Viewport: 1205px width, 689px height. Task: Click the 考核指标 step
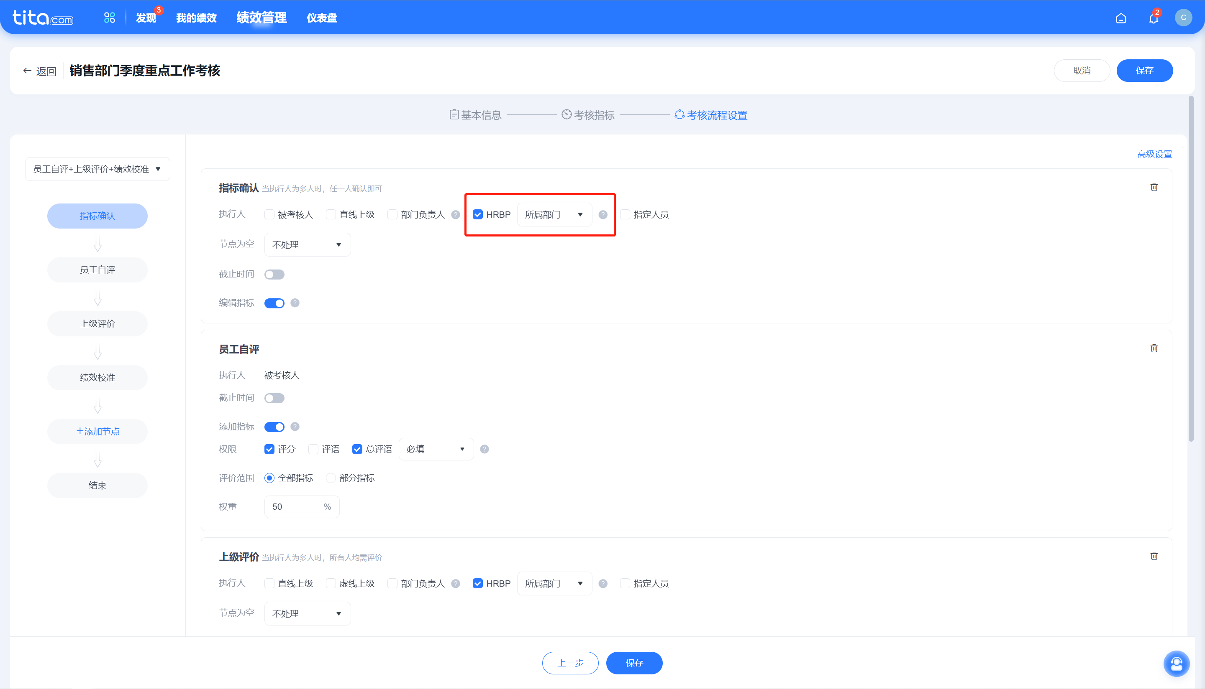pos(588,115)
